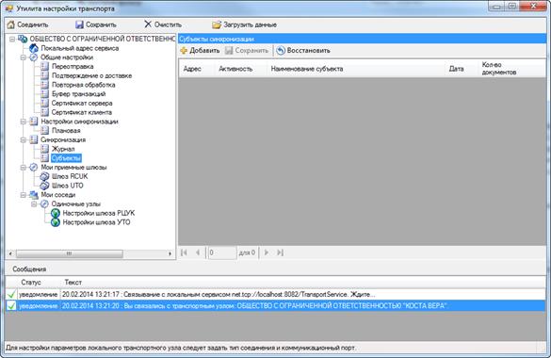This screenshot has height=358, width=551.
Task: Click the Кол-во документов column header
Action: click(511, 69)
